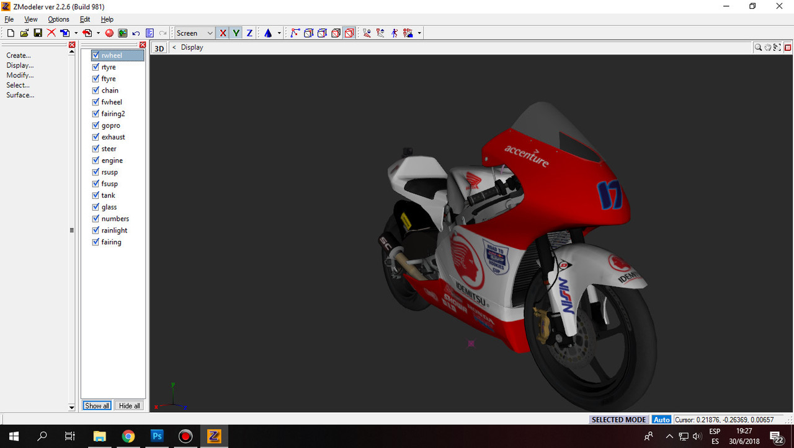Open the Modify... command group

[x=20, y=75]
